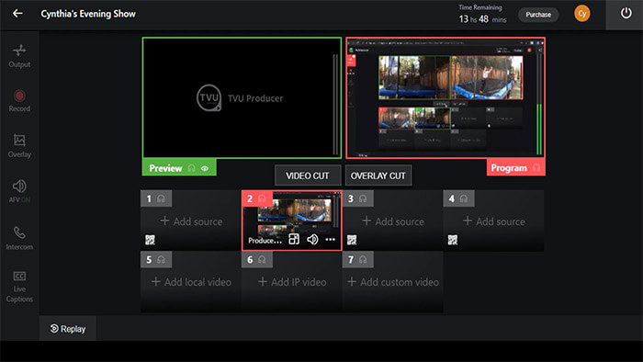Toggle the Program headphone monitor icon
Screen dimensions: 643x362
coord(536,167)
